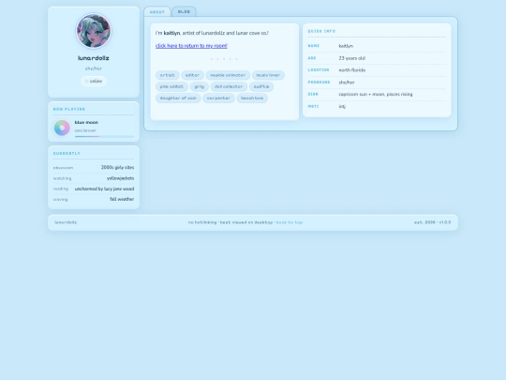Image resolution: width=506 pixels, height=380 pixels.
Task: Click the 'lunardollz' username heading
Action: pyautogui.click(x=94, y=58)
